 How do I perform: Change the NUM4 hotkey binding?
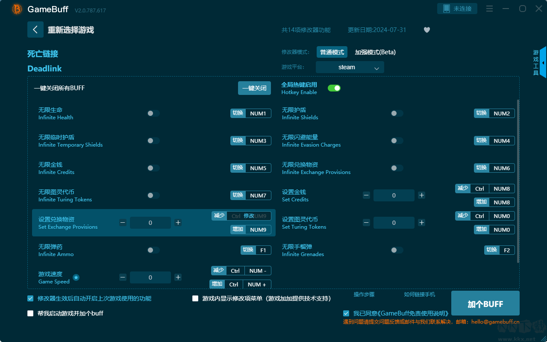click(502, 141)
